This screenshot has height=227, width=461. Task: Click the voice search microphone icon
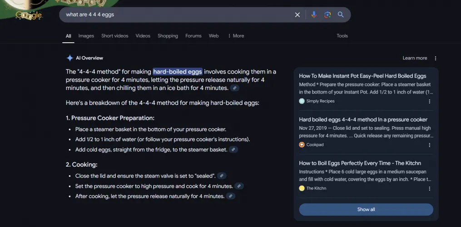click(313, 15)
